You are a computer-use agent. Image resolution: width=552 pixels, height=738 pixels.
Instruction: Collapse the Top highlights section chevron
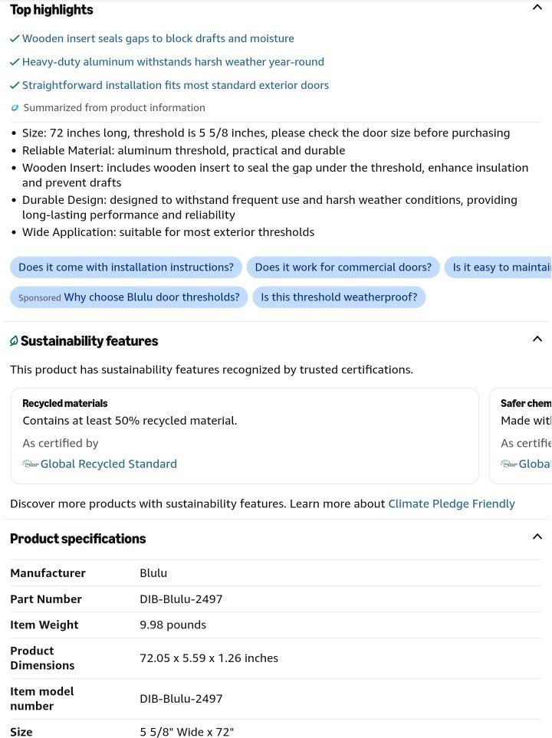click(537, 8)
